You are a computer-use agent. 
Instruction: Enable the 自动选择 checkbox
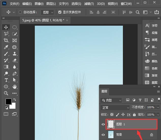click(20, 12)
